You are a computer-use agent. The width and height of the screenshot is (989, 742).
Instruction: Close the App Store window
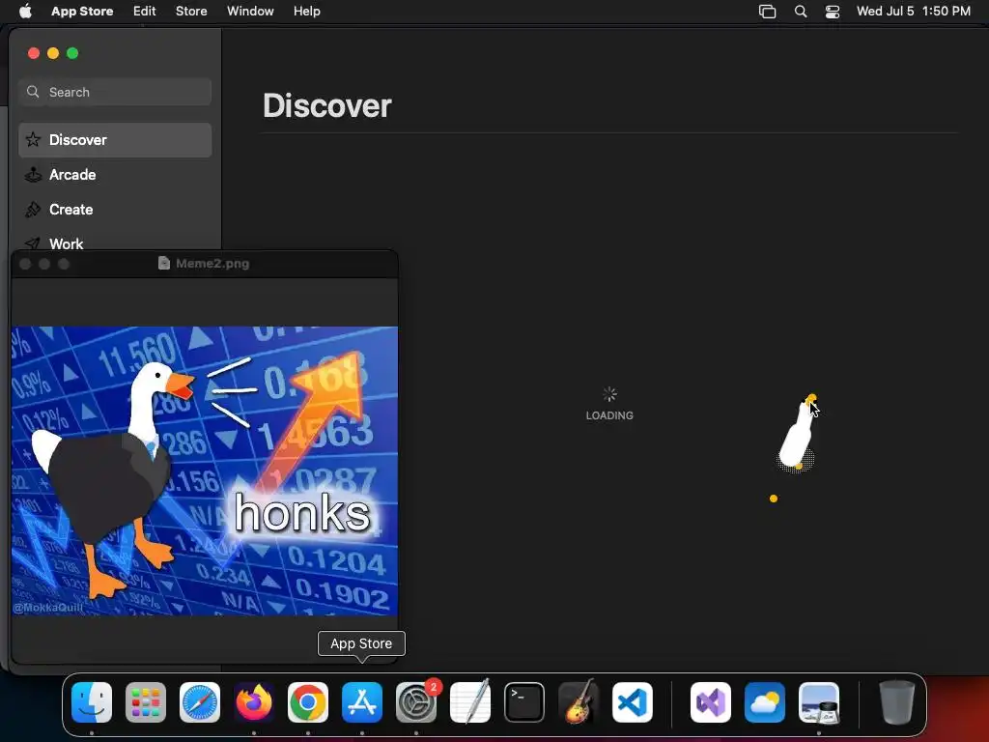(x=34, y=53)
